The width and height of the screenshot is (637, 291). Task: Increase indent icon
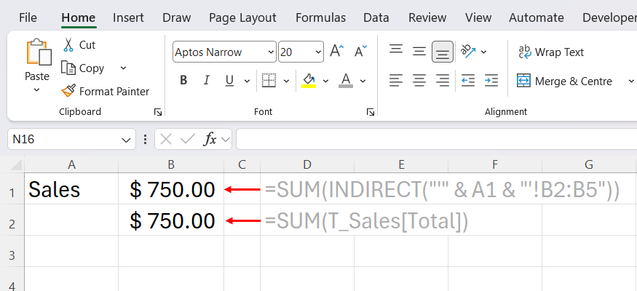tap(491, 81)
